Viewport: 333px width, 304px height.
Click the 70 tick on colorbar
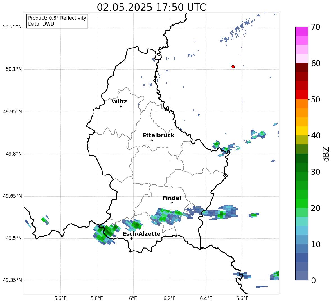(x=316, y=27)
